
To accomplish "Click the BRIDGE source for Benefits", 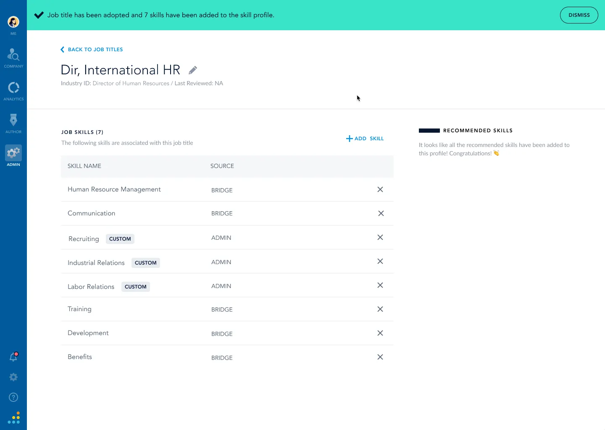I will point(222,358).
